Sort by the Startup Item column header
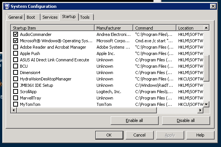Viewport: 221px width, 147px height. coord(53,28)
